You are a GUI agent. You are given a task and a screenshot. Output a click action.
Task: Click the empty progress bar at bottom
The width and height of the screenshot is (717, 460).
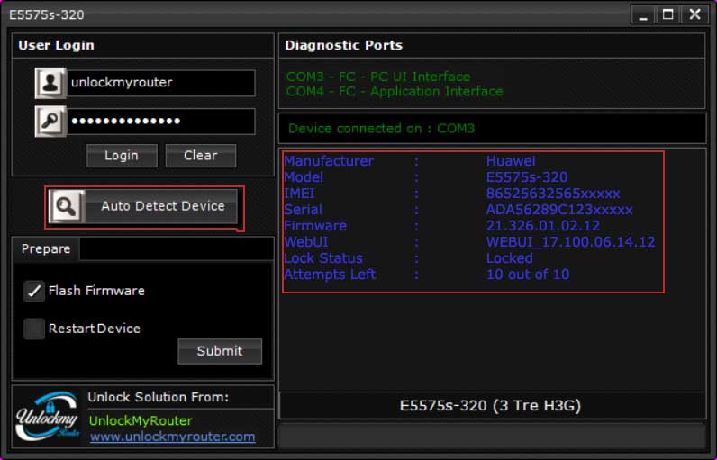tap(492, 437)
